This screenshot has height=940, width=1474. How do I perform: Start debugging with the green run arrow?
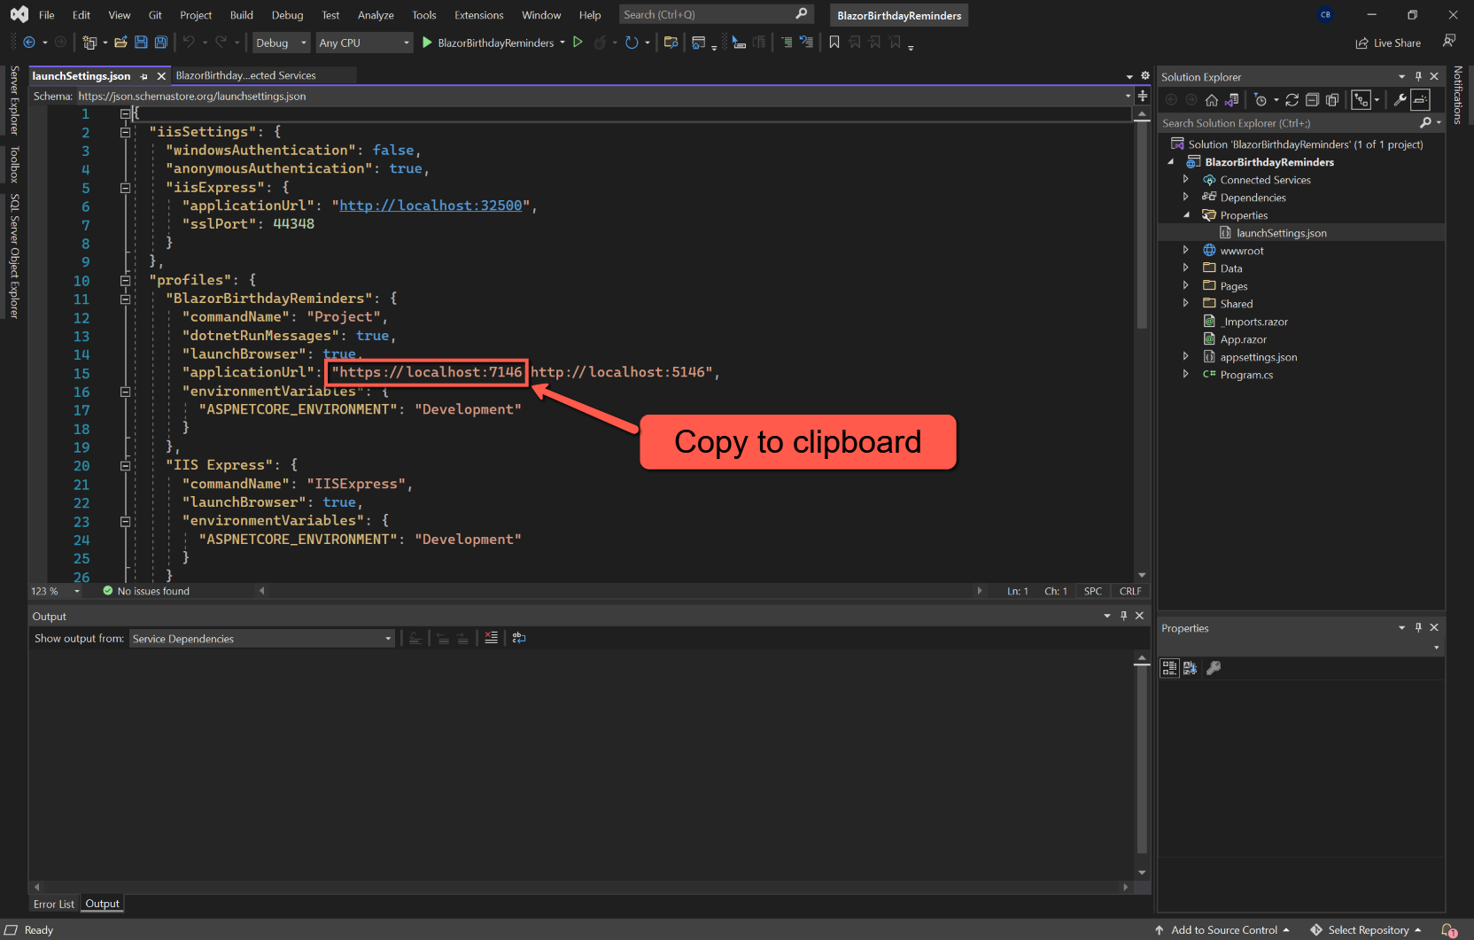click(427, 43)
